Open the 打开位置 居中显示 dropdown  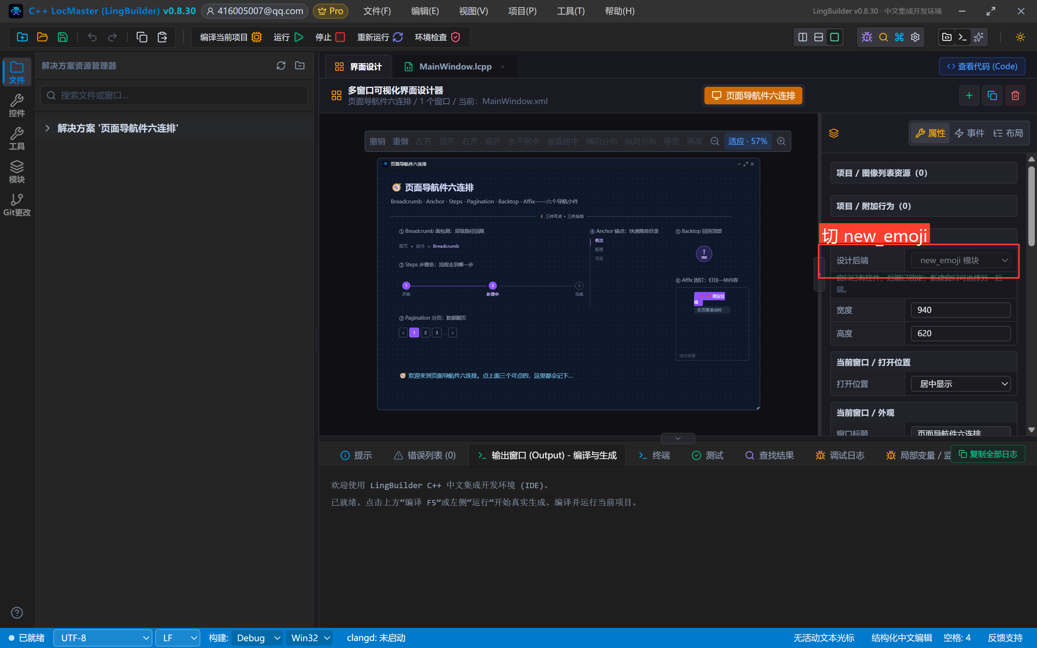[961, 384]
